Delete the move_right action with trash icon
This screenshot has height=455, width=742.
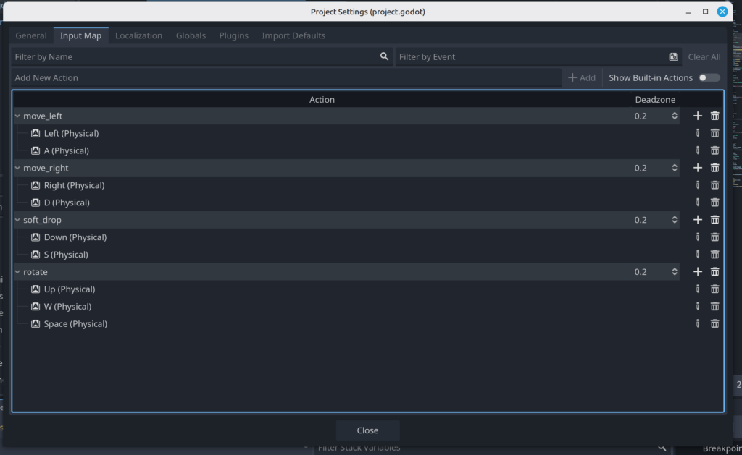(x=714, y=168)
